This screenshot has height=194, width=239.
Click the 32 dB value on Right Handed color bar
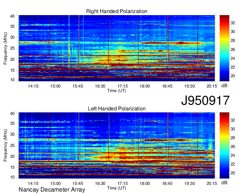point(233,23)
